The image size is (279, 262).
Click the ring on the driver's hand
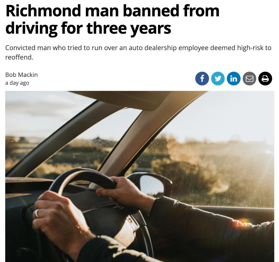pos(37,213)
